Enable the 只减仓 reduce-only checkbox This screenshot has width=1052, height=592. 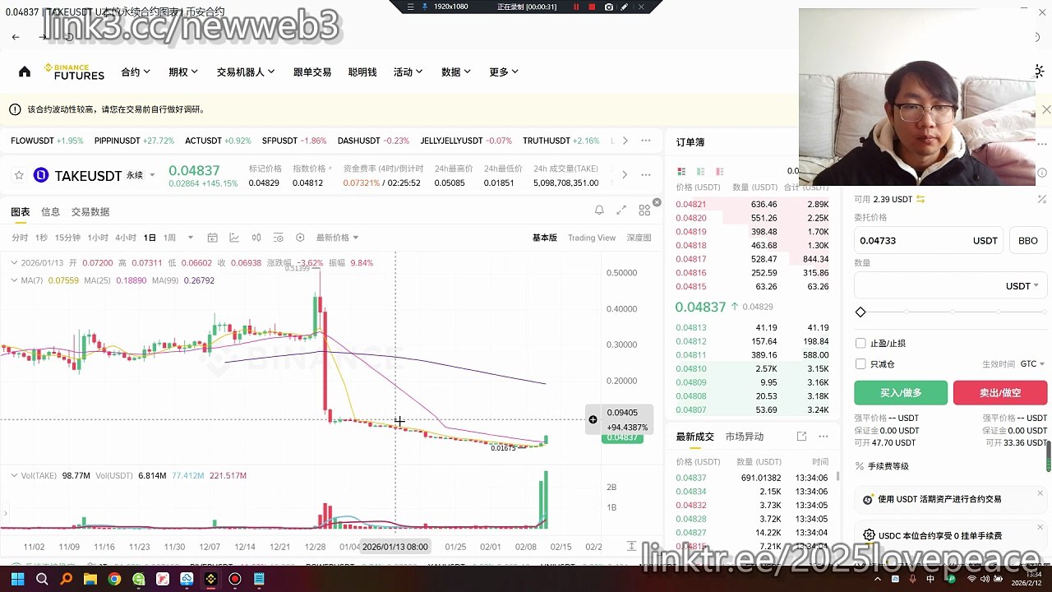[x=861, y=363]
